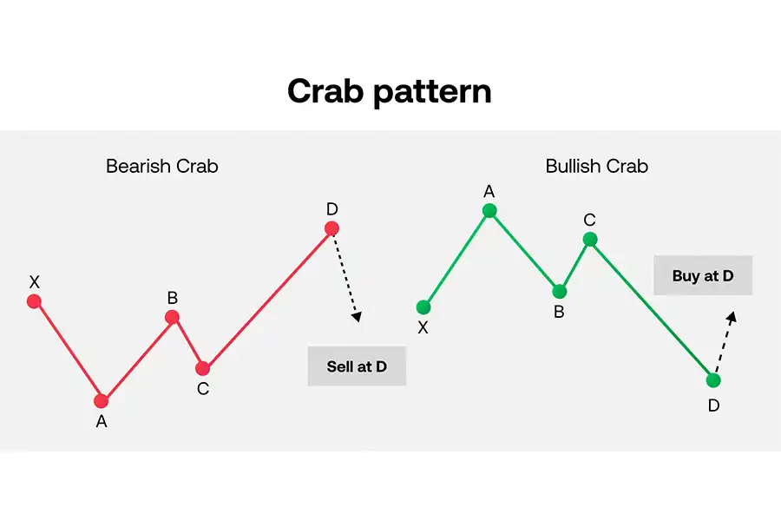Screen dimensions: 781x521
Task: Click the green line between X and A
Action: coord(456,259)
